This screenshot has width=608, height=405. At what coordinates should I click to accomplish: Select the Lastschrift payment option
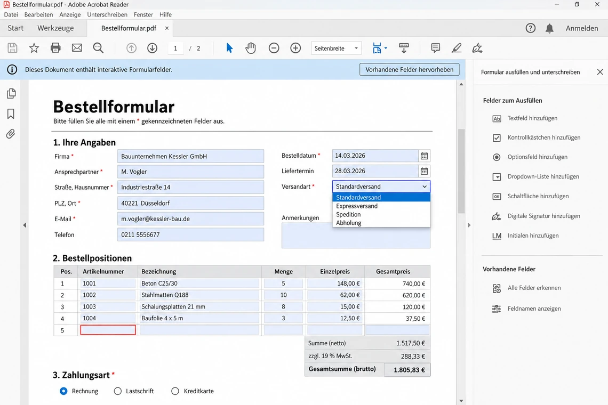[x=118, y=391]
